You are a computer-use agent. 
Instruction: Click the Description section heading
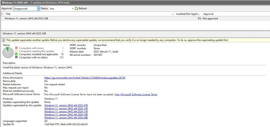click(9, 63)
